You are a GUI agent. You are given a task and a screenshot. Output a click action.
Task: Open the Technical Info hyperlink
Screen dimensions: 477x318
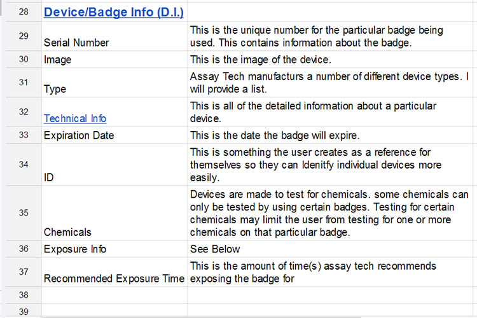click(75, 118)
